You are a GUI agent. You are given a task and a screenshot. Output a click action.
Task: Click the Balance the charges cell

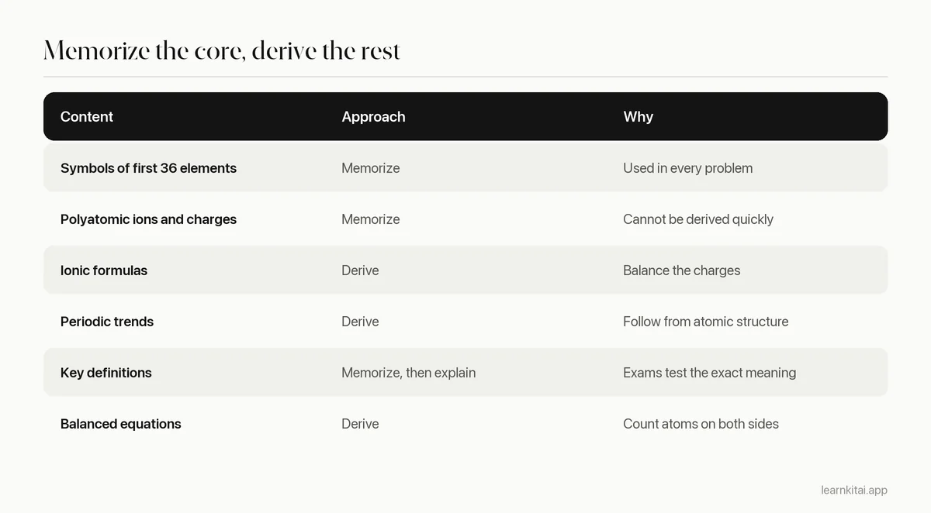(681, 270)
